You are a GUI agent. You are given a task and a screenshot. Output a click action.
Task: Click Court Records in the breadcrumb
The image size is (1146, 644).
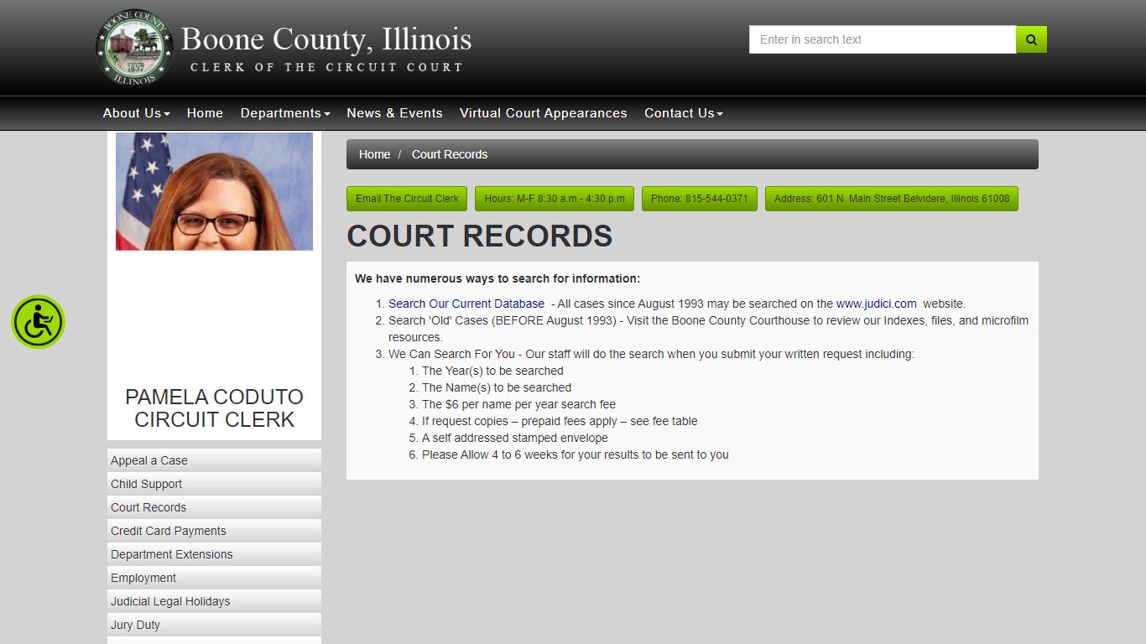click(x=450, y=154)
